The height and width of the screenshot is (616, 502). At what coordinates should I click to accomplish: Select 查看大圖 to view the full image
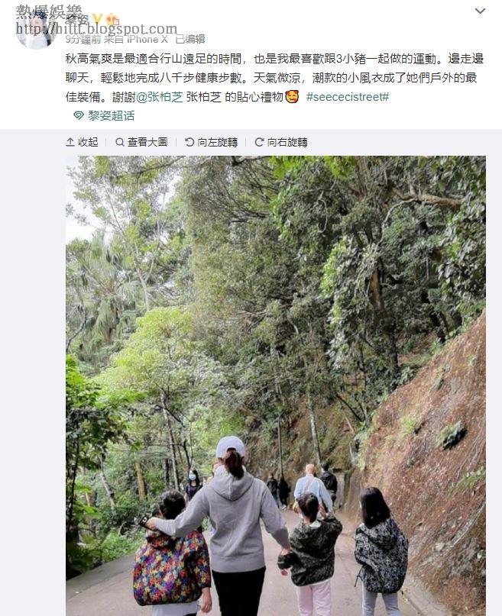(x=147, y=142)
